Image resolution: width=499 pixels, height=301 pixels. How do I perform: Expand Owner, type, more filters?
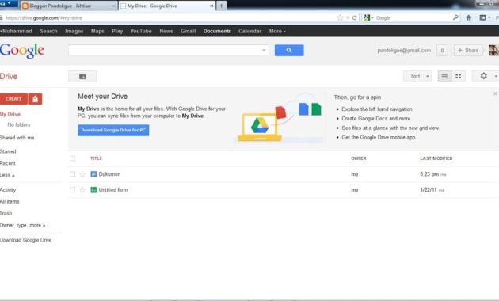point(22,225)
